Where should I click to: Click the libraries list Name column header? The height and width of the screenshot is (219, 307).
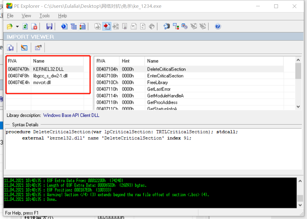[57, 61]
